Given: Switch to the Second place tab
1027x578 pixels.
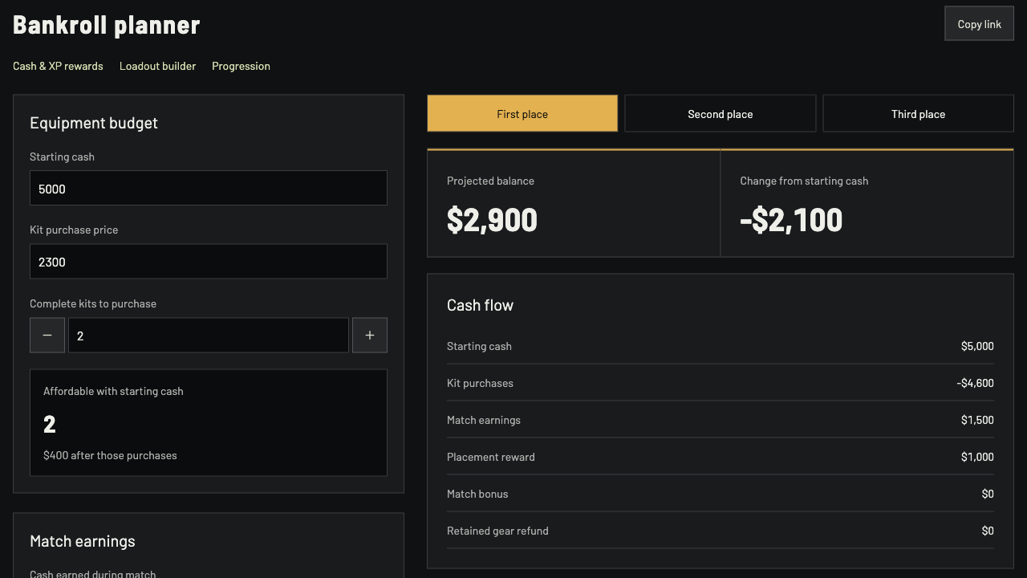Looking at the screenshot, I should click(x=721, y=113).
